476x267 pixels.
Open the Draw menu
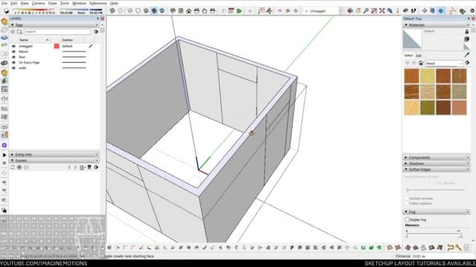point(53,3)
